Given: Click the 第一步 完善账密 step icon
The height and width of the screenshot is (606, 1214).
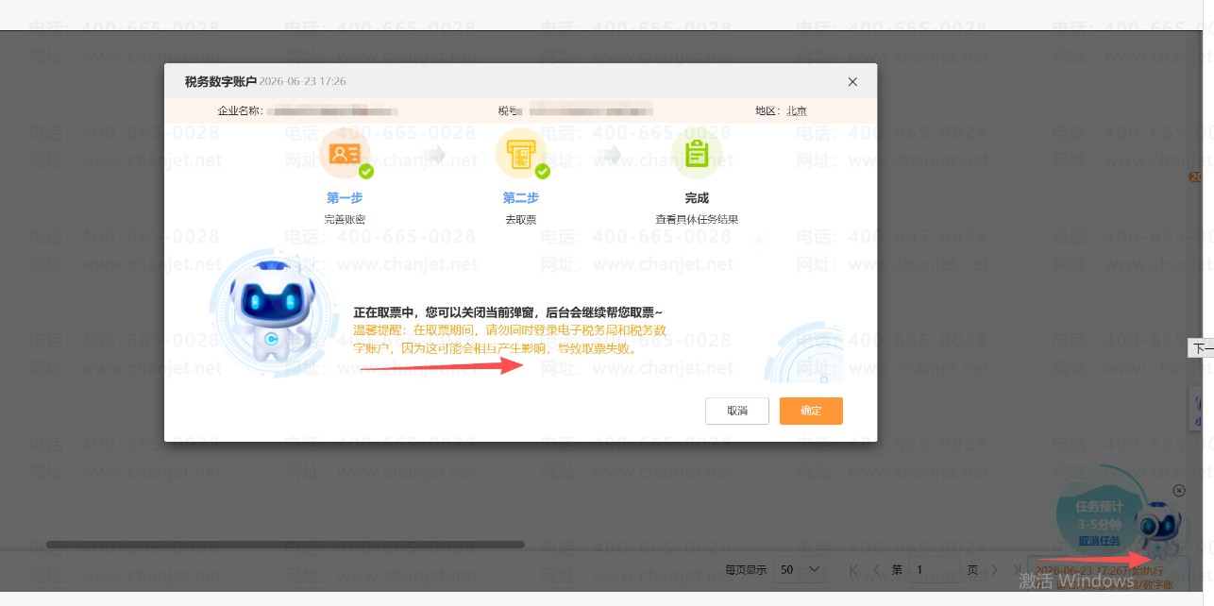Looking at the screenshot, I should pyautogui.click(x=345, y=154).
